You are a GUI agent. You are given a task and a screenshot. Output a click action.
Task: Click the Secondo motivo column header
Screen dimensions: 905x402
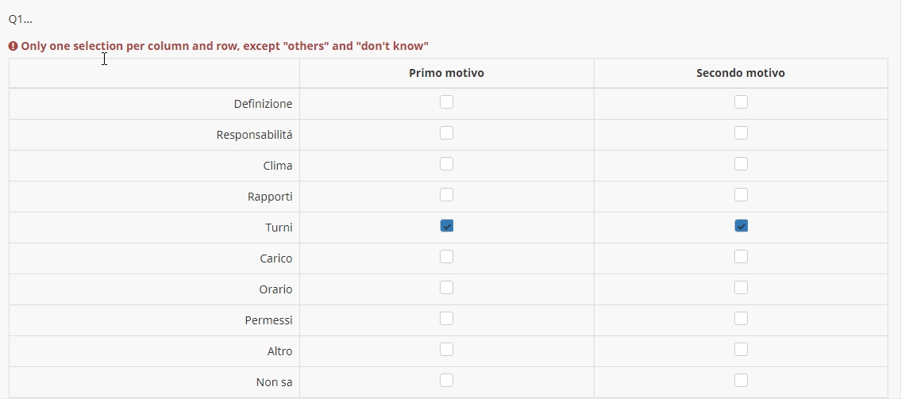[x=741, y=73]
